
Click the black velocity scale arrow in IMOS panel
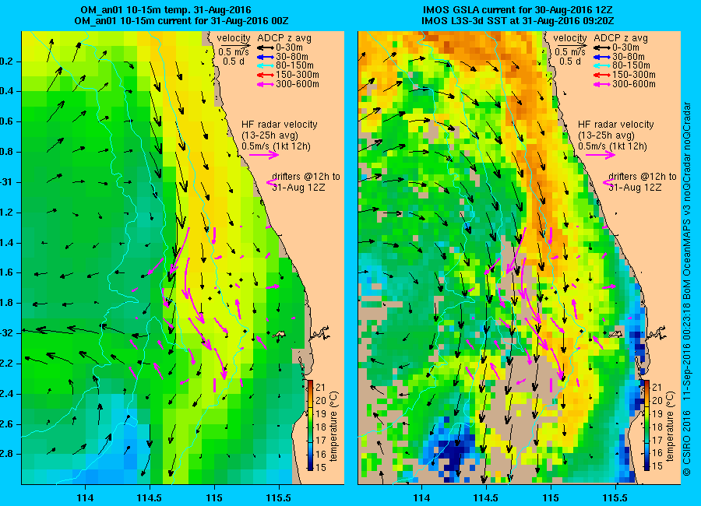pyautogui.click(x=571, y=45)
